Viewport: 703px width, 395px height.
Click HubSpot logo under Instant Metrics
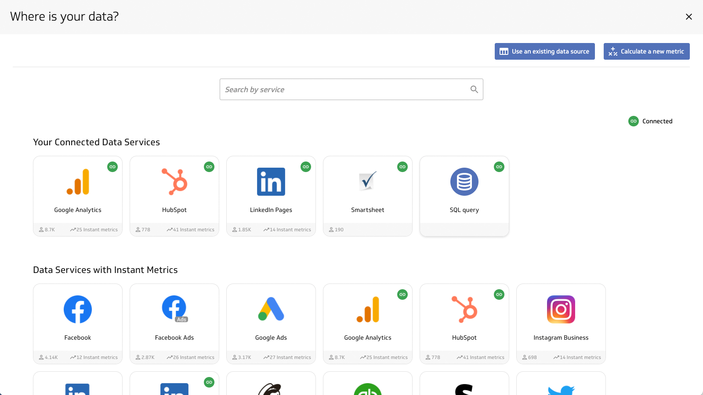(x=464, y=309)
